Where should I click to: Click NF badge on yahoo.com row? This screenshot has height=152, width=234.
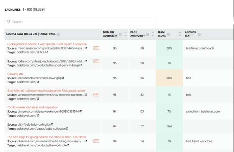(x=96, y=95)
